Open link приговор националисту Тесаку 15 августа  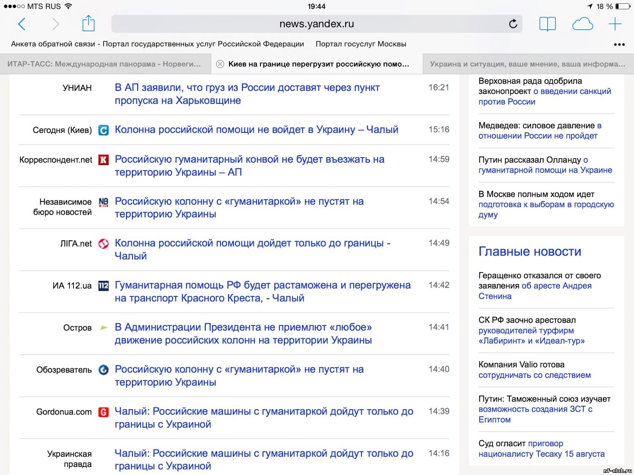coord(541,449)
